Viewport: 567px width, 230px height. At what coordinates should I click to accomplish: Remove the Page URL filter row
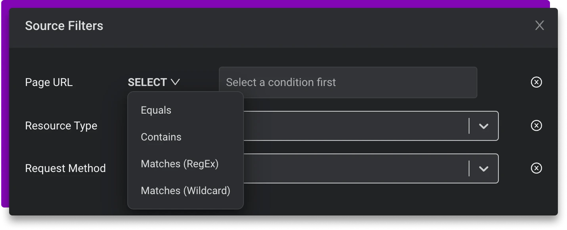click(x=536, y=82)
